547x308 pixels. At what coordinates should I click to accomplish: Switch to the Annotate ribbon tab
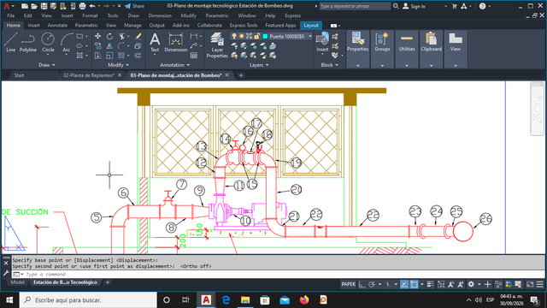click(57, 25)
